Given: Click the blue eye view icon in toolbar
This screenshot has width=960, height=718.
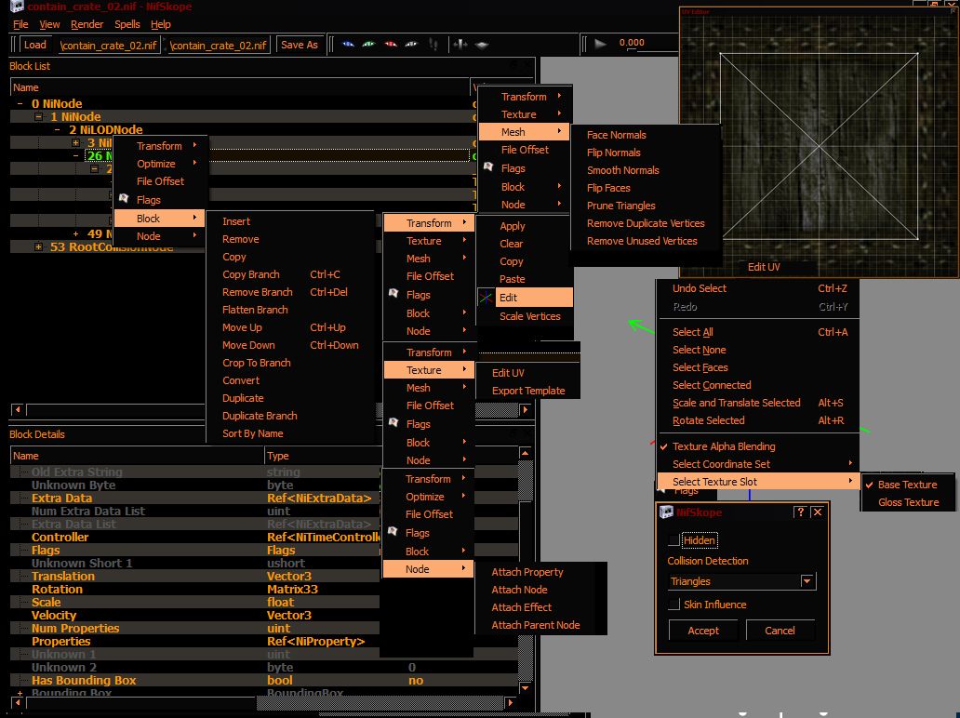Looking at the screenshot, I should tap(348, 44).
